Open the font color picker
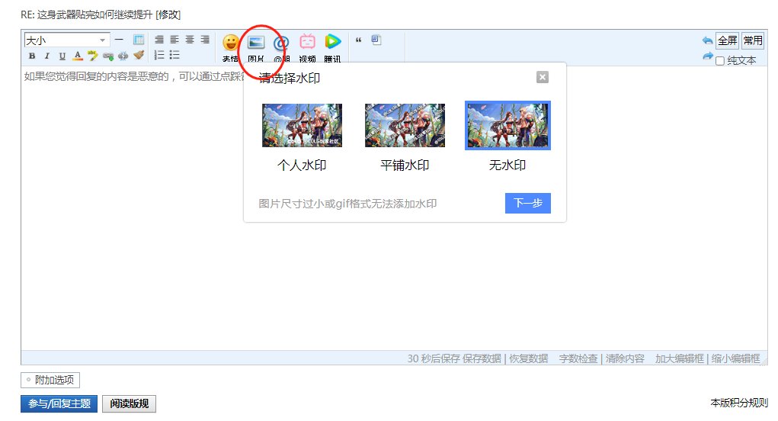This screenshot has height=421, width=778. click(77, 56)
